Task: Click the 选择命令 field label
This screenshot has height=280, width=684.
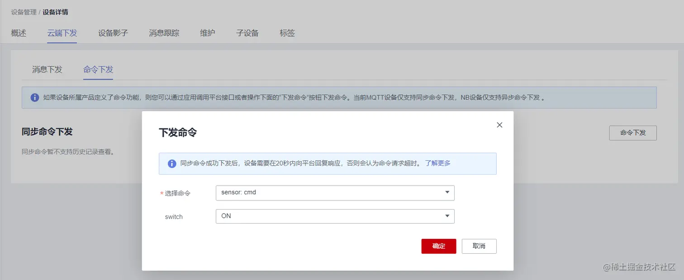Action: (178, 193)
